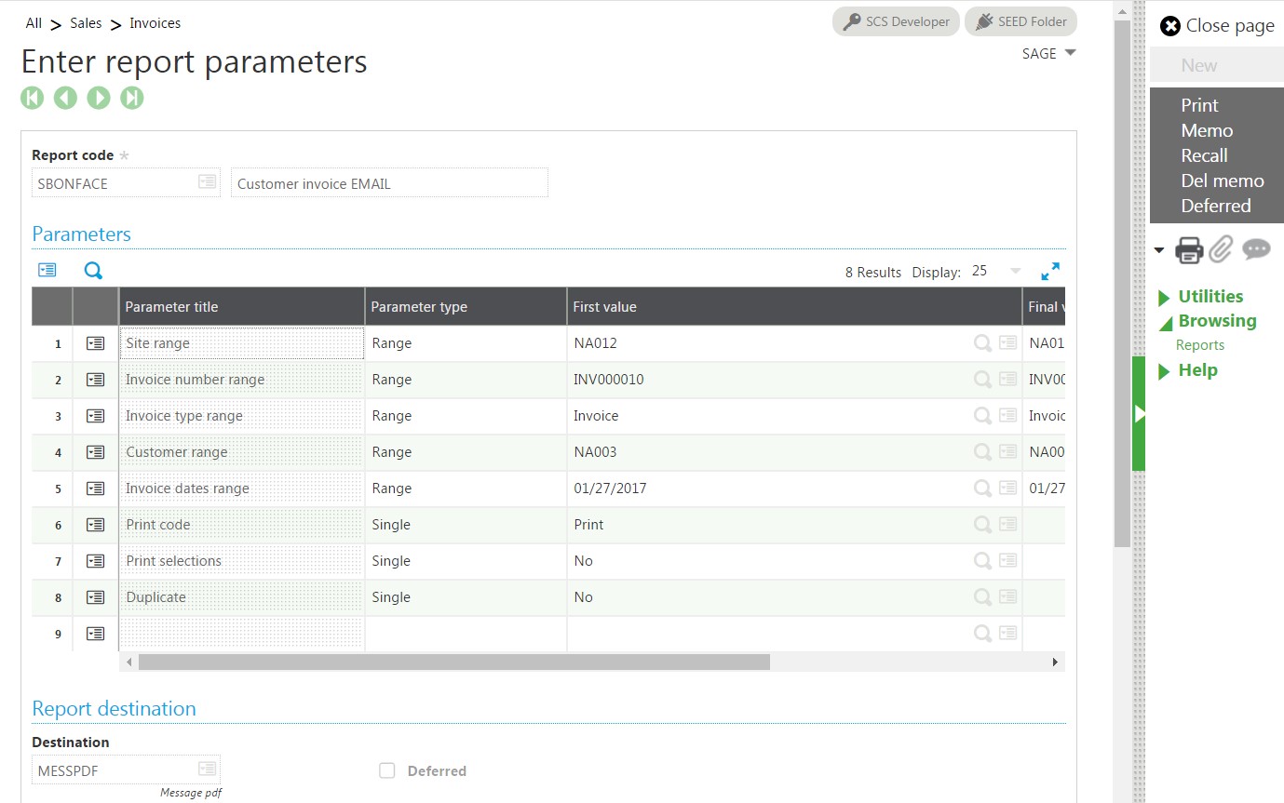Enable the Deferred checkbox in Report destination

(386, 770)
